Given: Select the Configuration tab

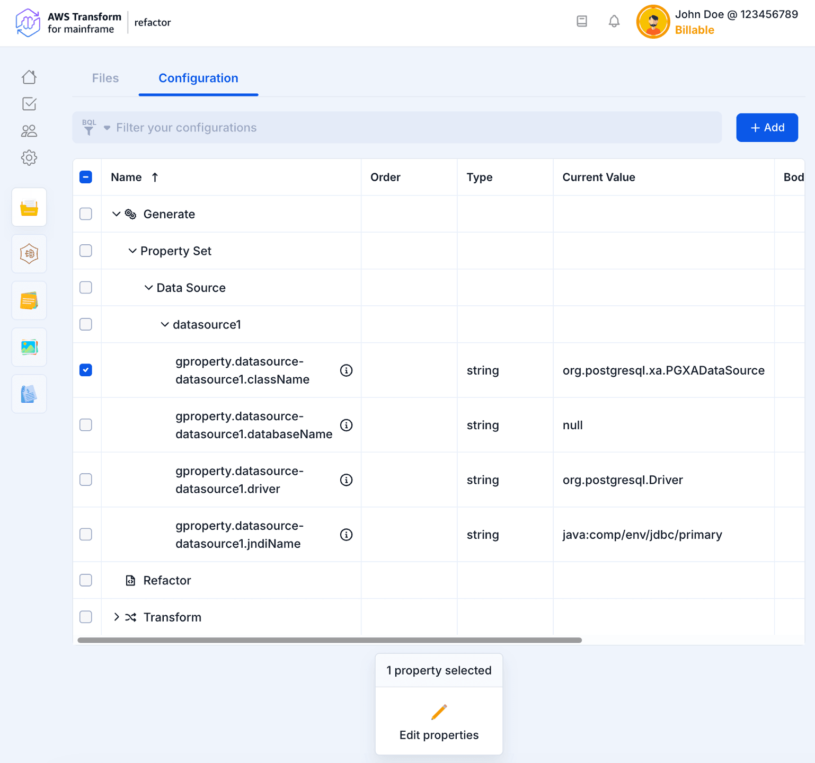Looking at the screenshot, I should tap(198, 78).
